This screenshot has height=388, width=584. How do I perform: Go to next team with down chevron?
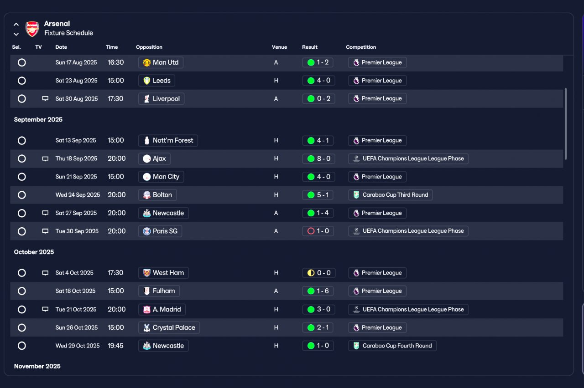(16, 34)
